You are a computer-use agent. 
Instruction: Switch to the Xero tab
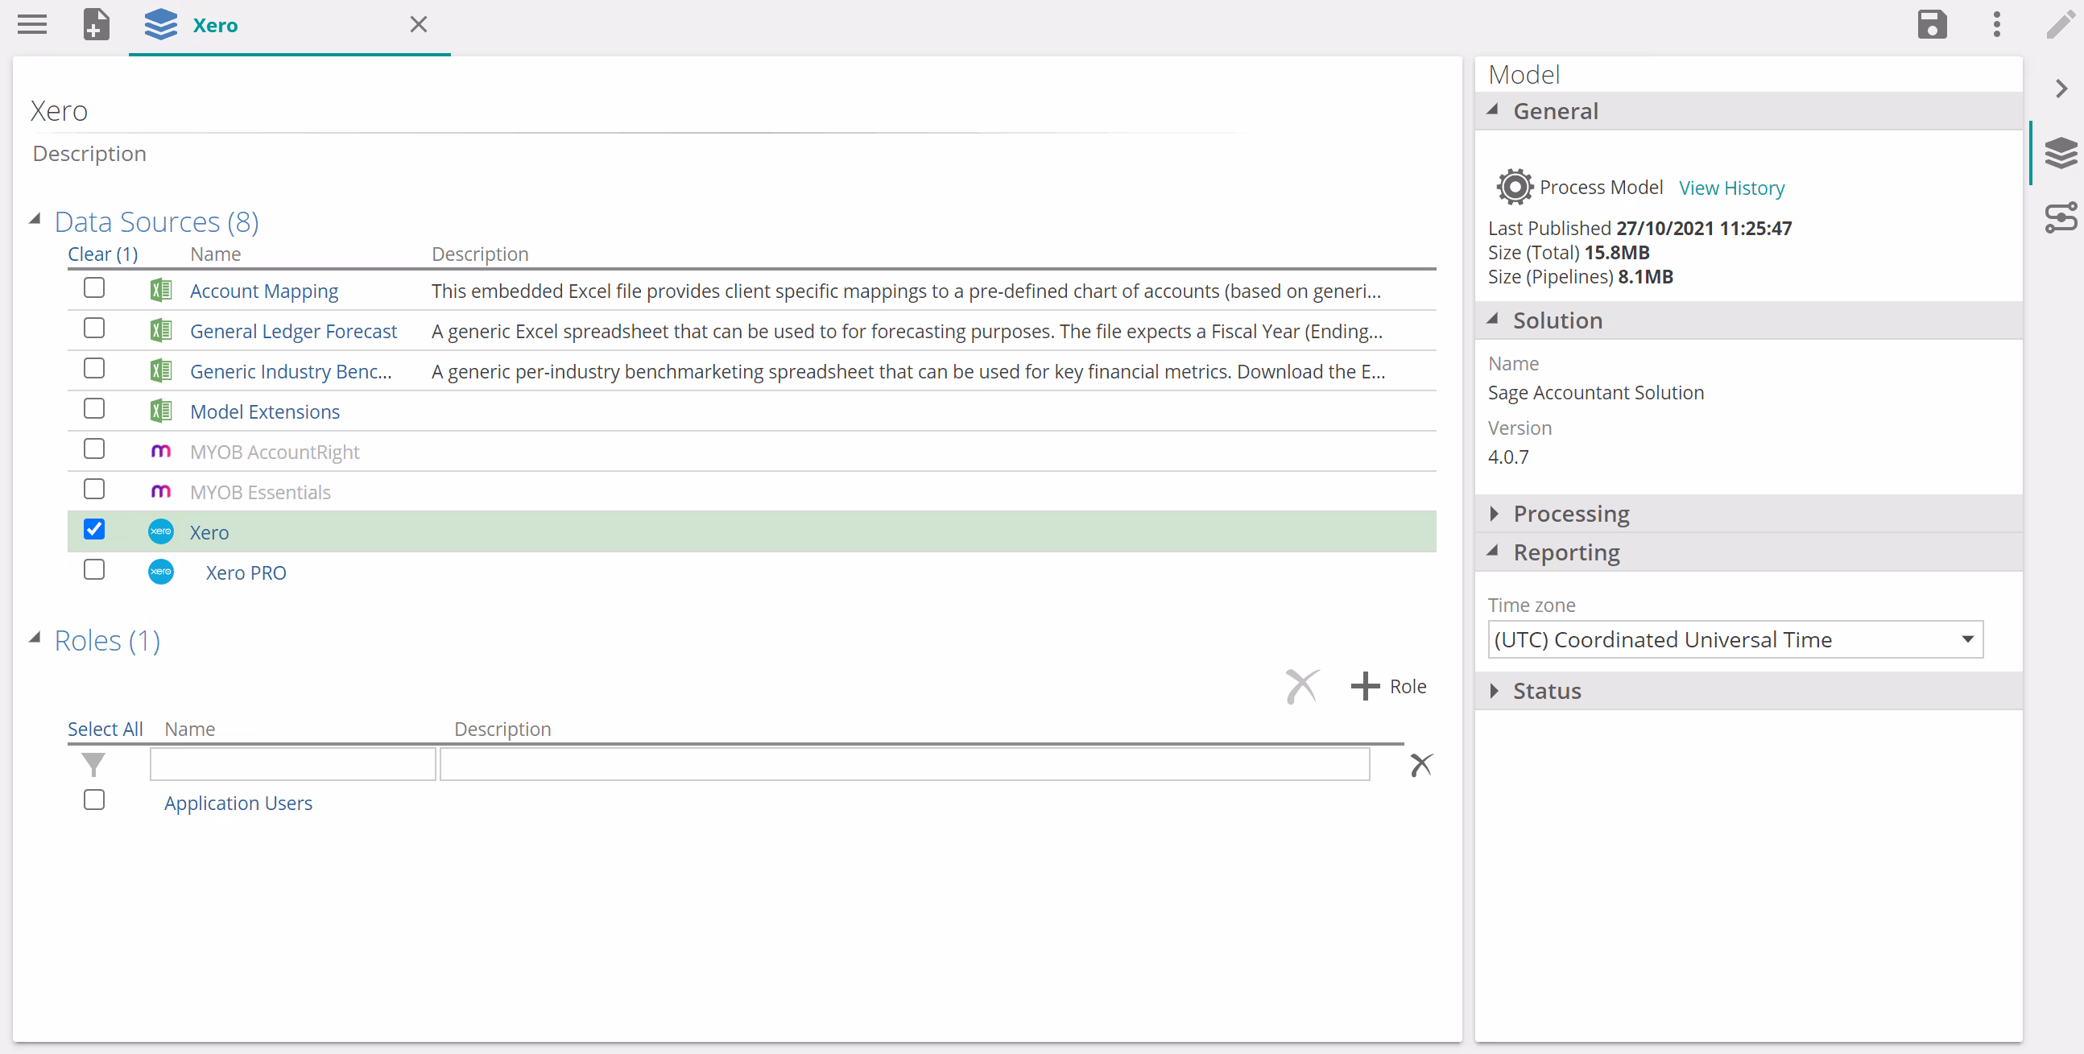215,25
